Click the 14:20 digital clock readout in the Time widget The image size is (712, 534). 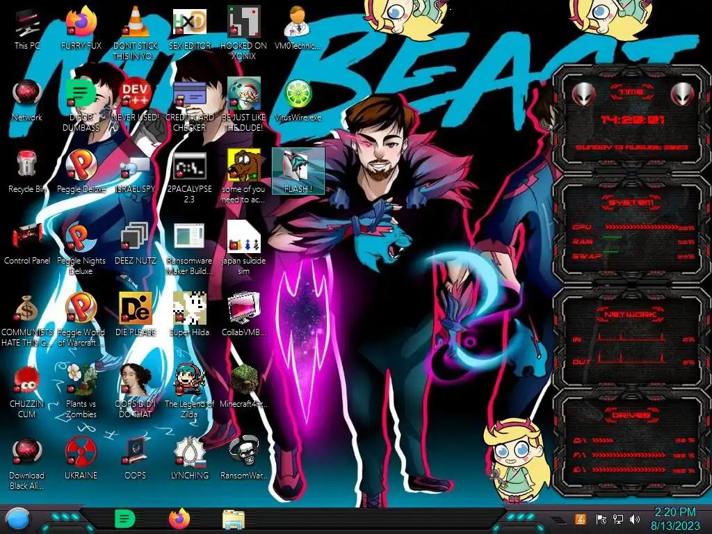[631, 120]
